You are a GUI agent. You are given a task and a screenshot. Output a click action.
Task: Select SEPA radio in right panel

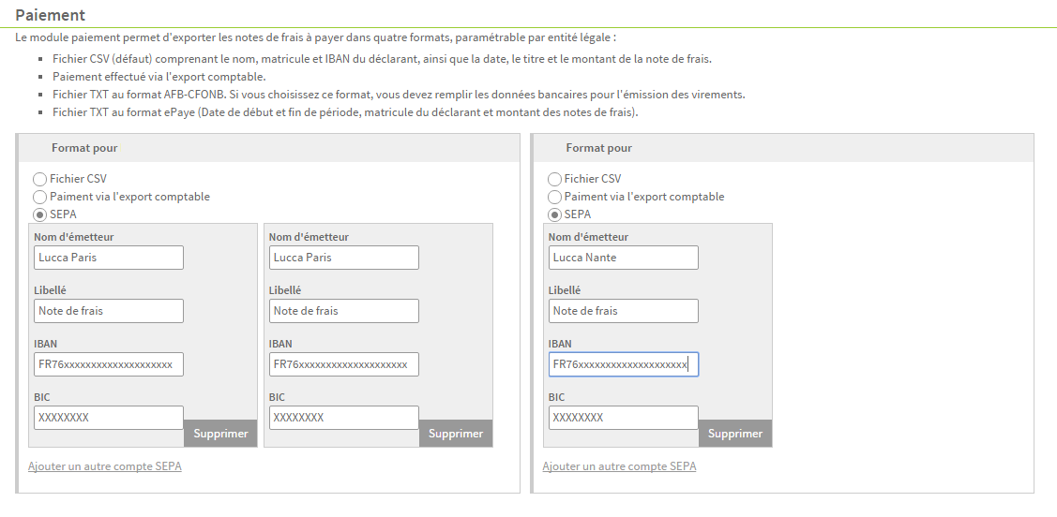tap(554, 214)
